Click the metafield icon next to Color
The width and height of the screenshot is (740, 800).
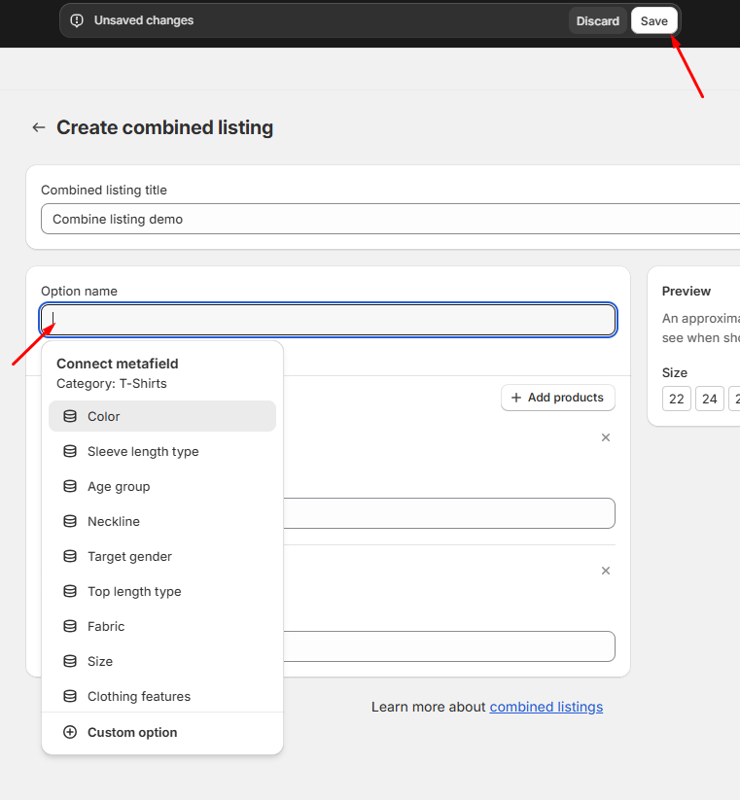pyautogui.click(x=70, y=416)
